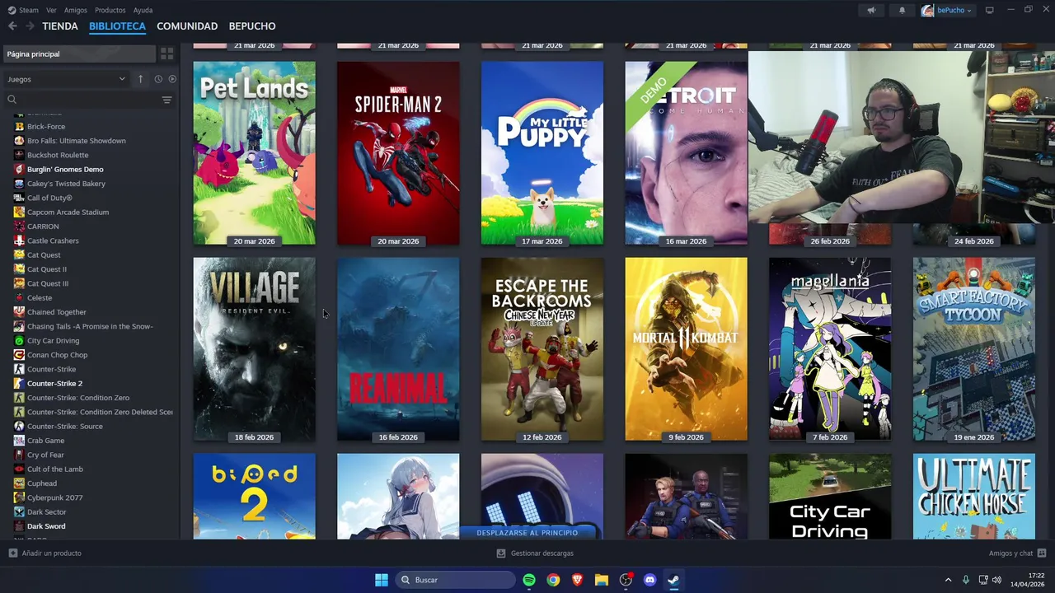Open the downloads manager icon

coord(500,553)
